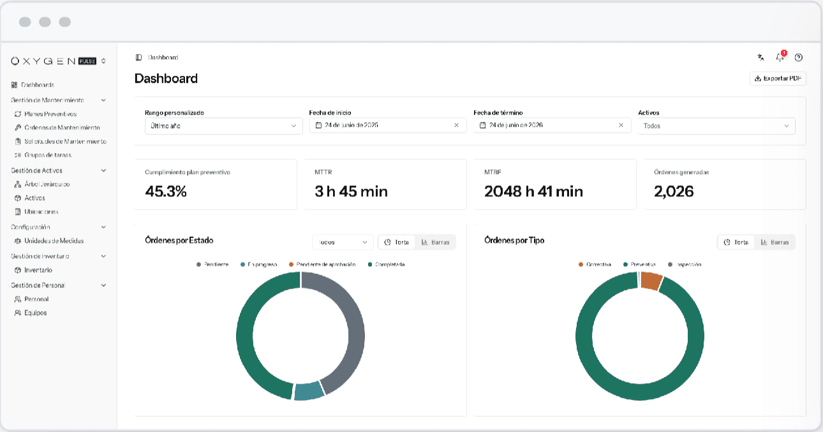This screenshot has height=432, width=823.
Task: Switch Órdenes por Estado to Barras view
Action: click(435, 242)
